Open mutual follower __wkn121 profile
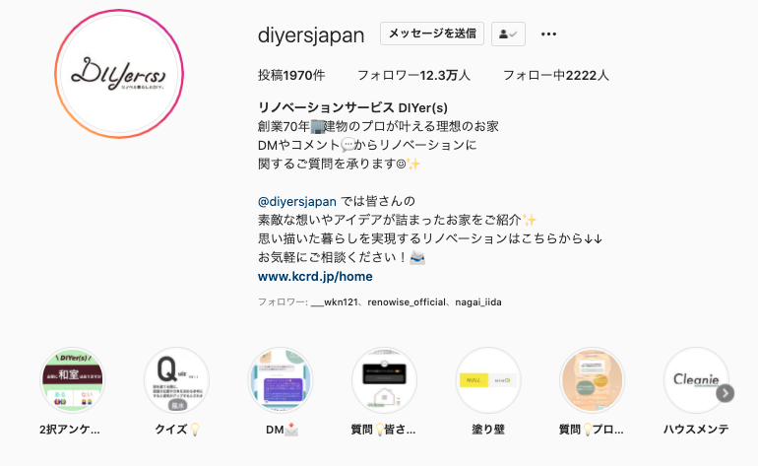The width and height of the screenshot is (758, 466). tap(334, 302)
